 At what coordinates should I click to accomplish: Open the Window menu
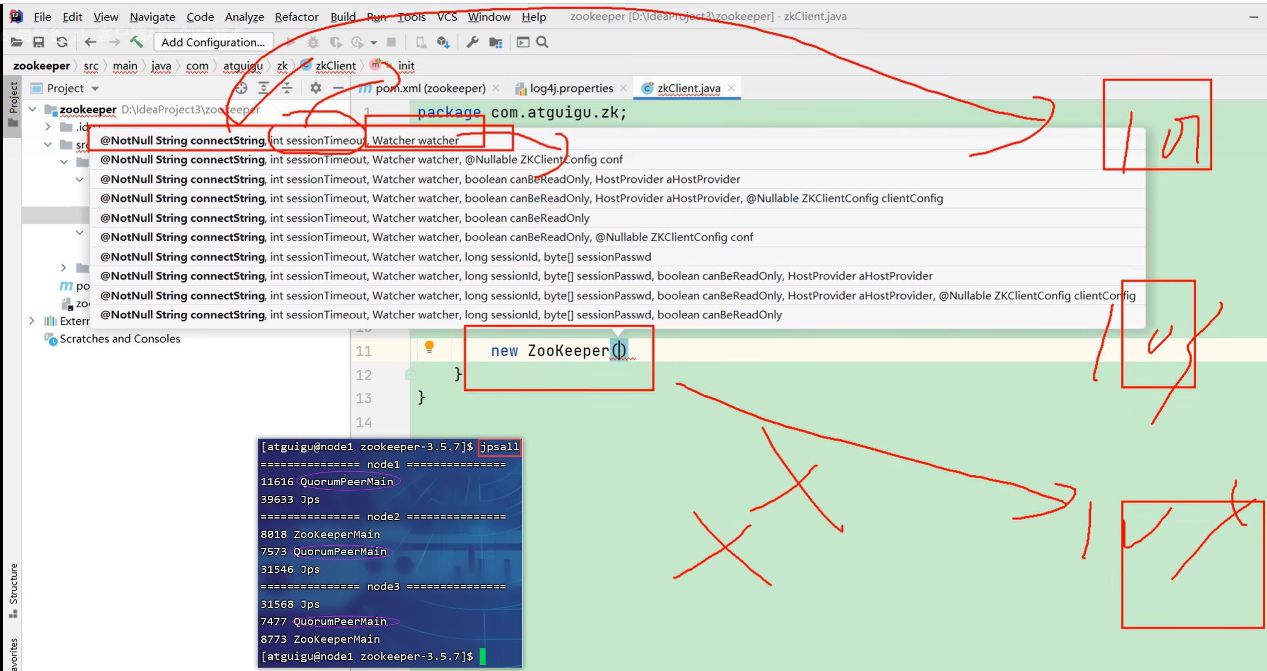(x=489, y=17)
